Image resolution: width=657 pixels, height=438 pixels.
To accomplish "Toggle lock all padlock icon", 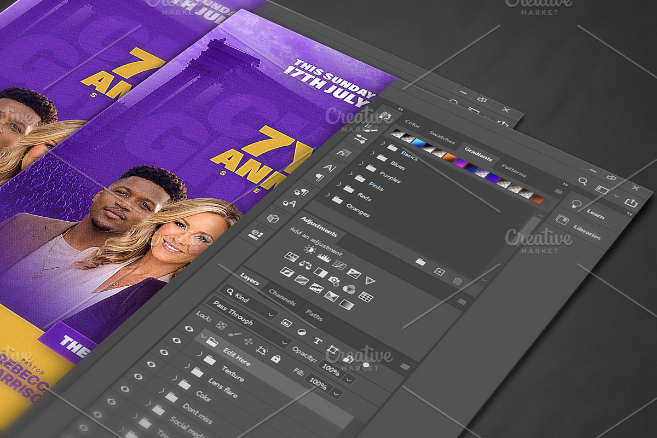I will click(275, 359).
